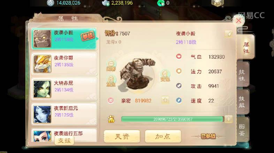
Task: Choose pet 夜袭新启元 from the list
Action: [x=64, y=114]
